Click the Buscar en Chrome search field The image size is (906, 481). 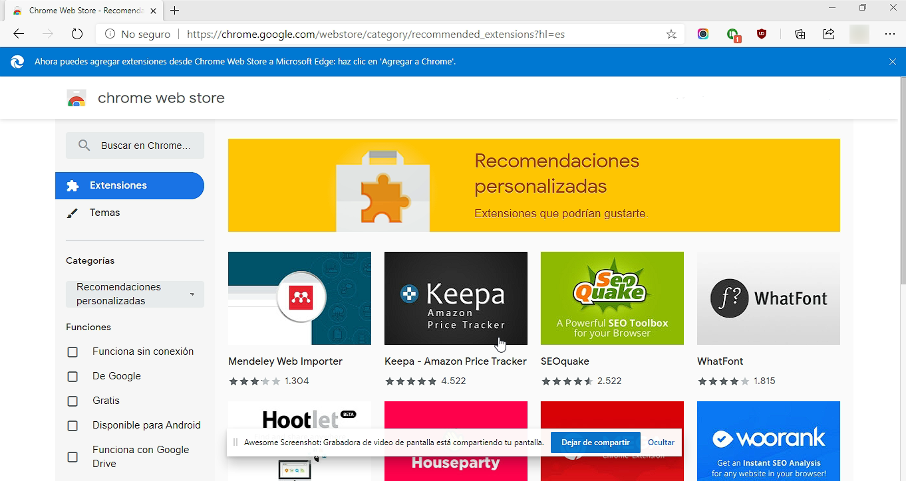pos(135,145)
